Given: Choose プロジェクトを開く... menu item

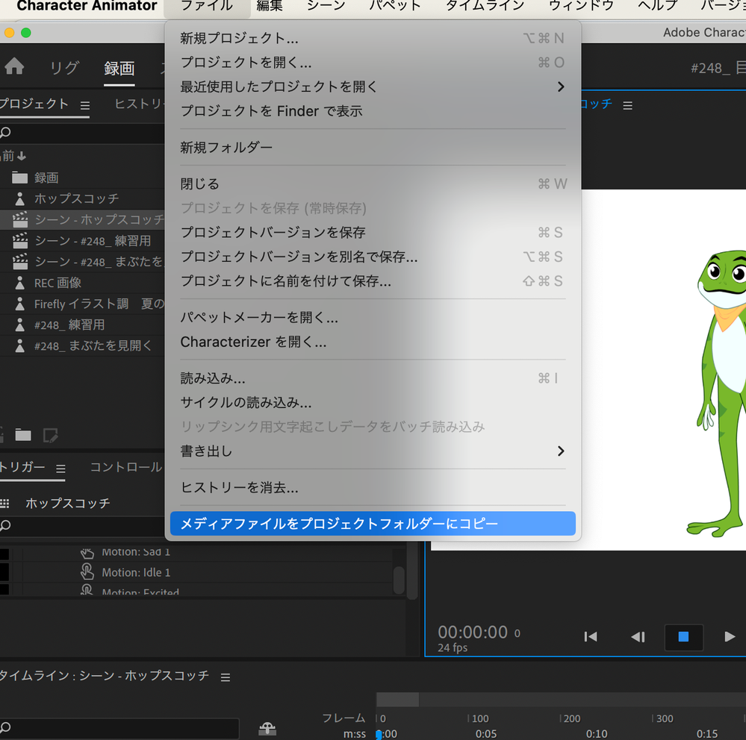Looking at the screenshot, I should (x=373, y=62).
